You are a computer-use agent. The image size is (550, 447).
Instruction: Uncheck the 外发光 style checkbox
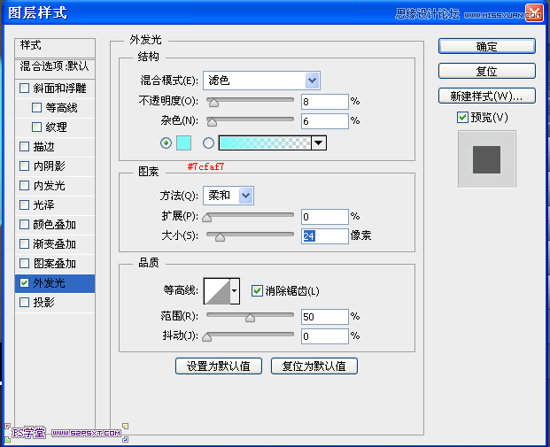tap(24, 282)
